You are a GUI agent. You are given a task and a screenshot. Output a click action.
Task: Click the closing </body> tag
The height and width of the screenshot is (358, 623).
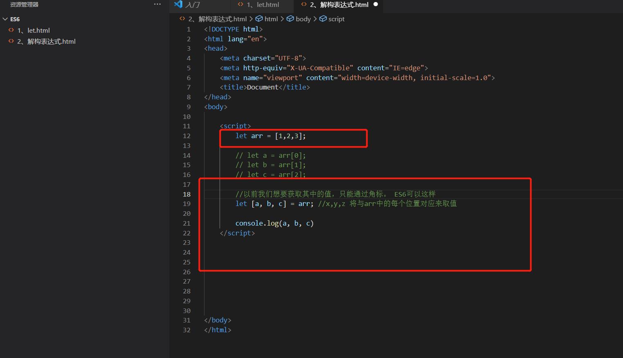(218, 320)
